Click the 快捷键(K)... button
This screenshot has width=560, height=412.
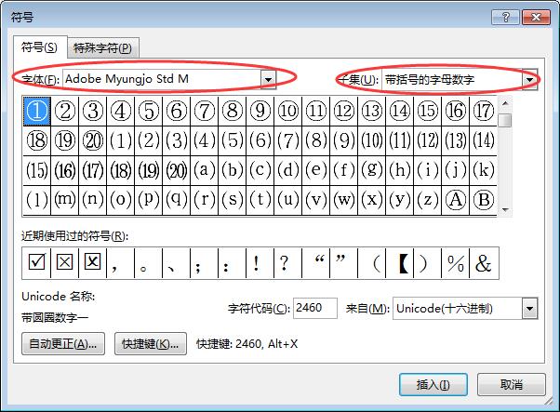pos(151,344)
